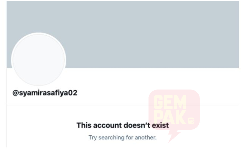
Task: Click the empty profile avatar circle
Action: (x=39, y=59)
